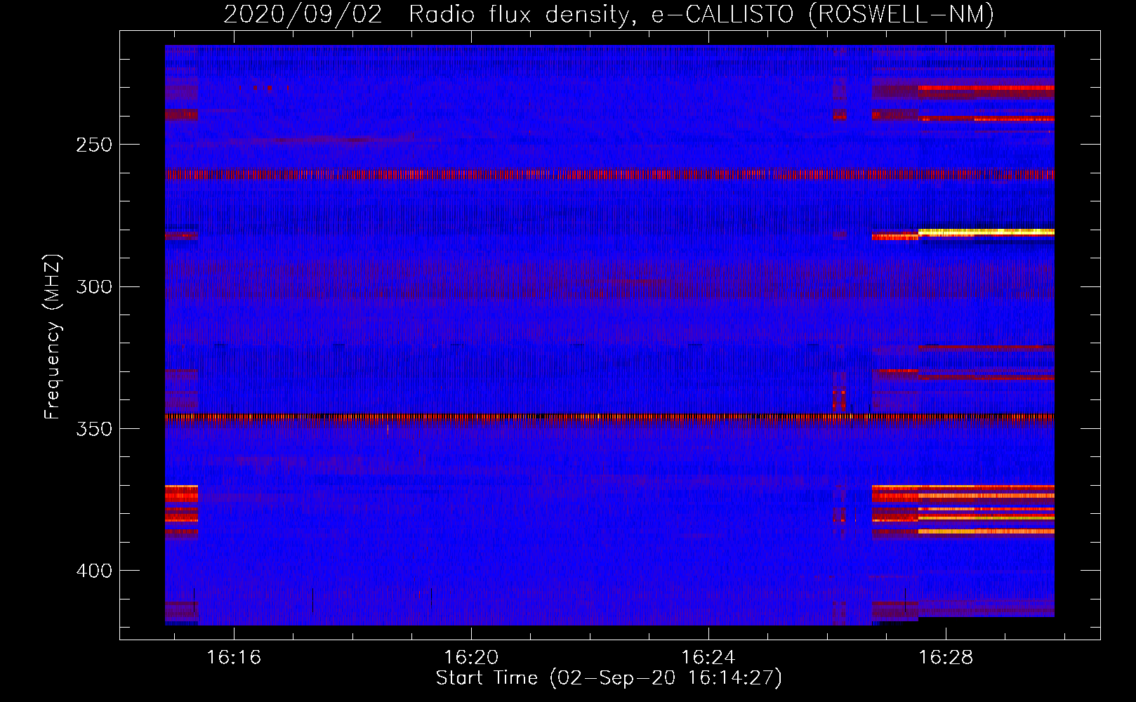Image resolution: width=1136 pixels, height=702 pixels.
Task: Click the 16:16 time tick label
Action: [234, 658]
